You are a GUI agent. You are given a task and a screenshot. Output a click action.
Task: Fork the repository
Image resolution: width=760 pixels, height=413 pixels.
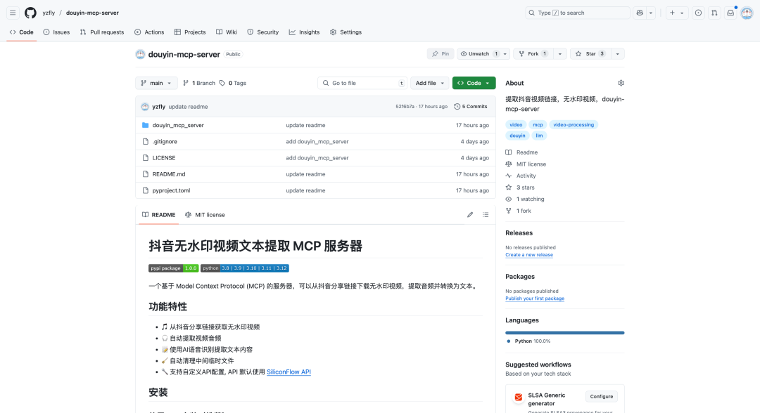(x=533, y=53)
